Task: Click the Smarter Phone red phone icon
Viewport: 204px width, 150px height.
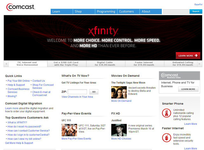Action: pos(166,113)
